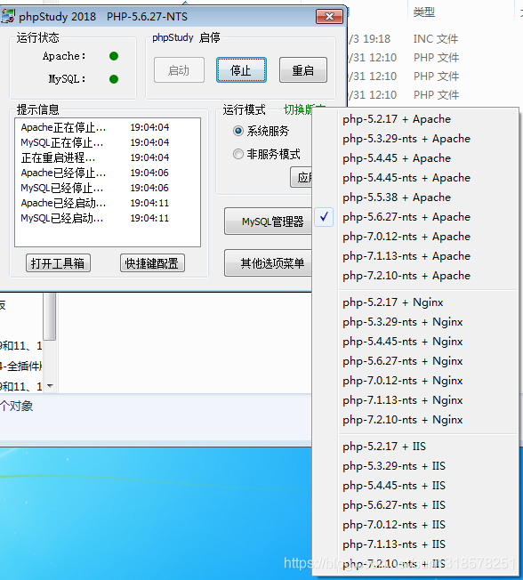Screen dimensions: 523x580
Task: Select the log line Apache正在停止…
Action: [x=94, y=127]
